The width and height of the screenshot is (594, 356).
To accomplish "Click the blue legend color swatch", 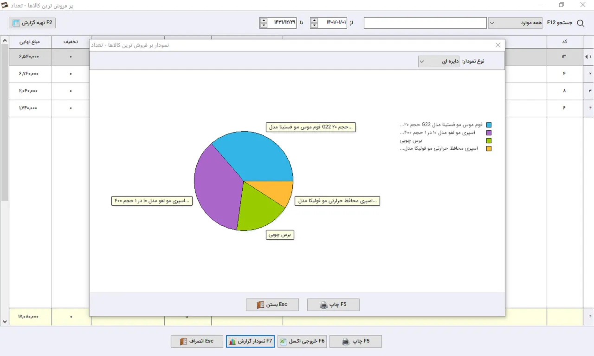I will (489, 125).
